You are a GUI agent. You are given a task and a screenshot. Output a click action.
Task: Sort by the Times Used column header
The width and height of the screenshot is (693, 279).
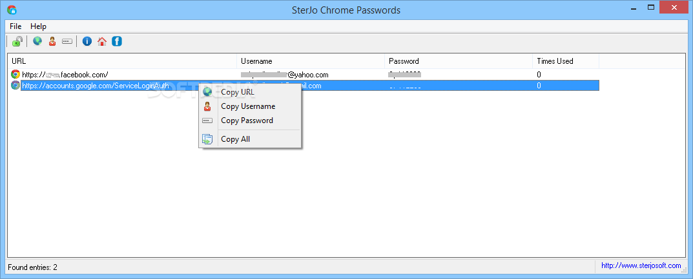coord(566,61)
